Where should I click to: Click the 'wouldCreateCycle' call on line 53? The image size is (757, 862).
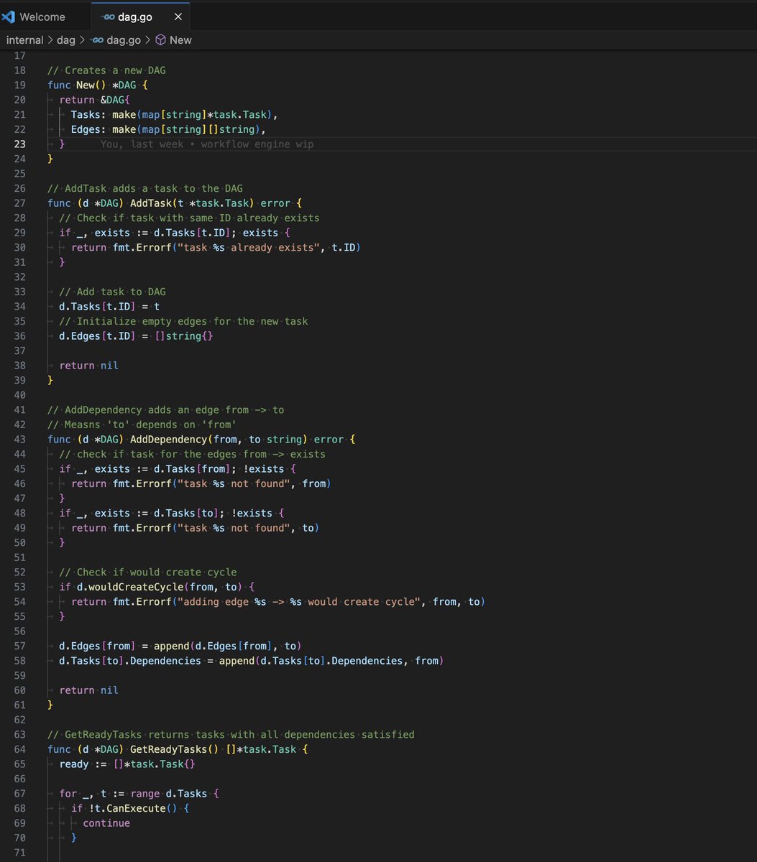pos(136,587)
